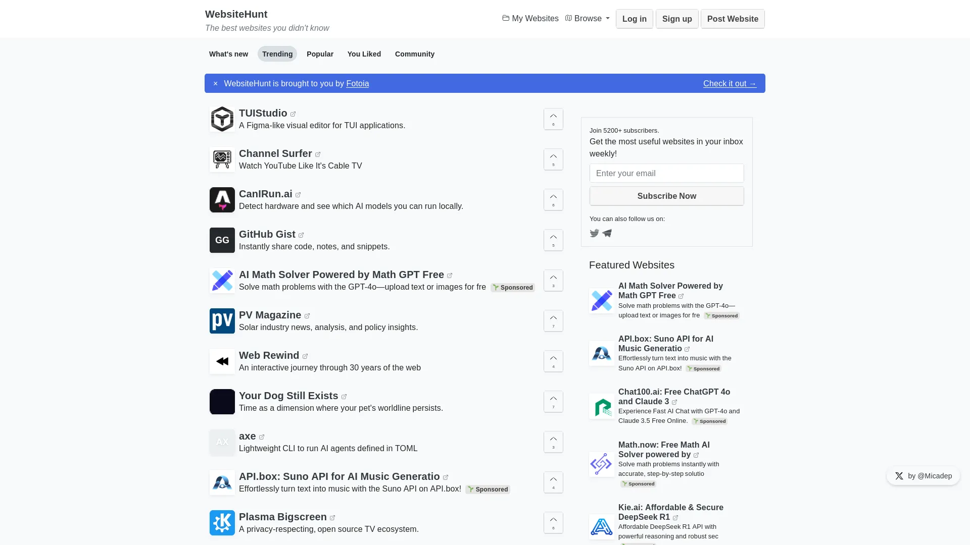
Task: Open external link icon beside Channel Surfer
Action: [318, 154]
